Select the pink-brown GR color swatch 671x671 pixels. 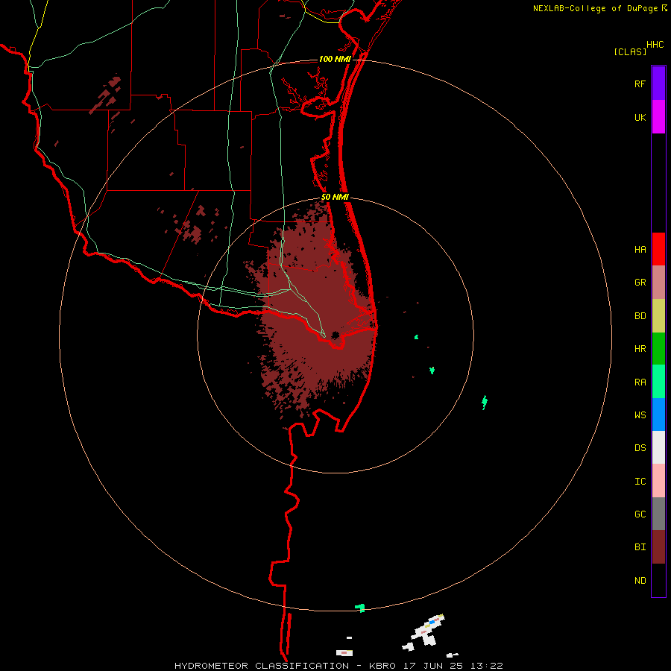pyautogui.click(x=658, y=283)
